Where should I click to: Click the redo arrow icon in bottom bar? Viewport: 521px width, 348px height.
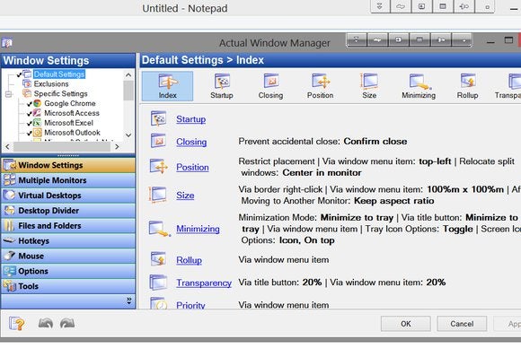[67, 323]
